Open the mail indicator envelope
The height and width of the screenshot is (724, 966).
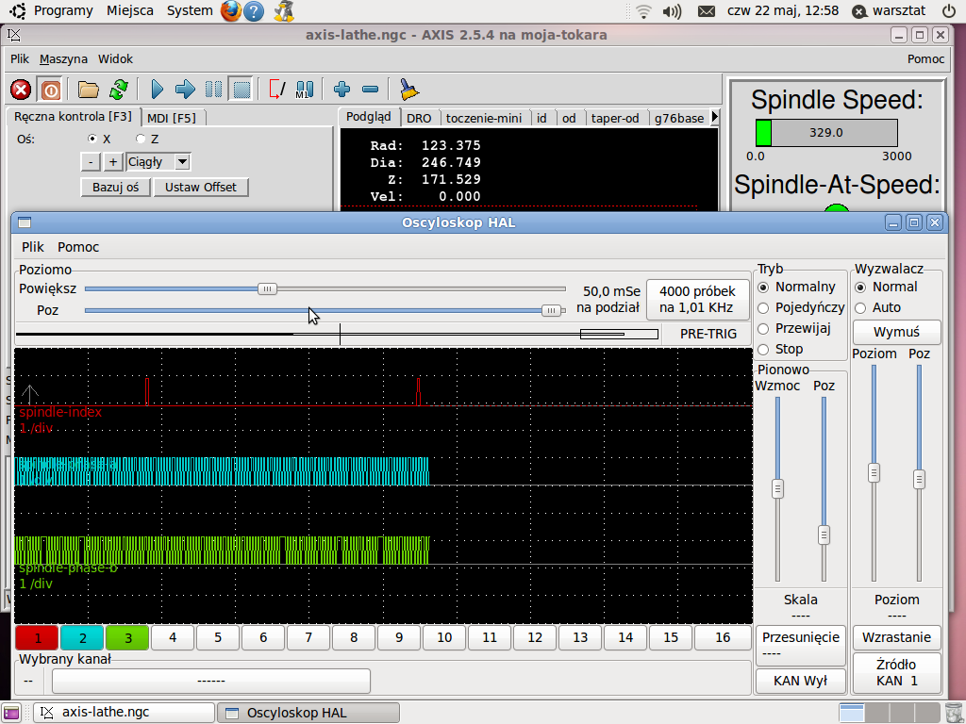coord(707,11)
